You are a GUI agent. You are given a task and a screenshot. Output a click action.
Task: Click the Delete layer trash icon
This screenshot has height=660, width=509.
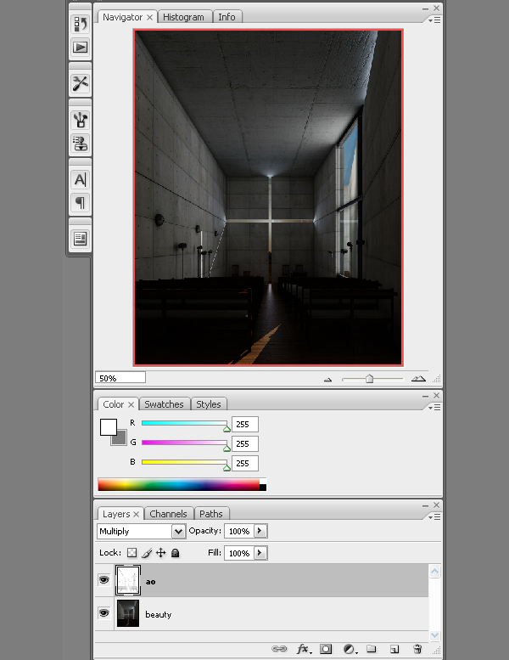pyautogui.click(x=417, y=649)
